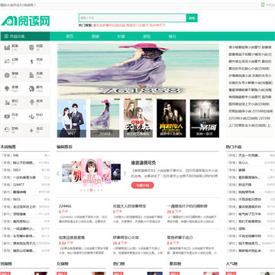
Task: Select the 科幻 category icon (7)
Action: coord(31,116)
